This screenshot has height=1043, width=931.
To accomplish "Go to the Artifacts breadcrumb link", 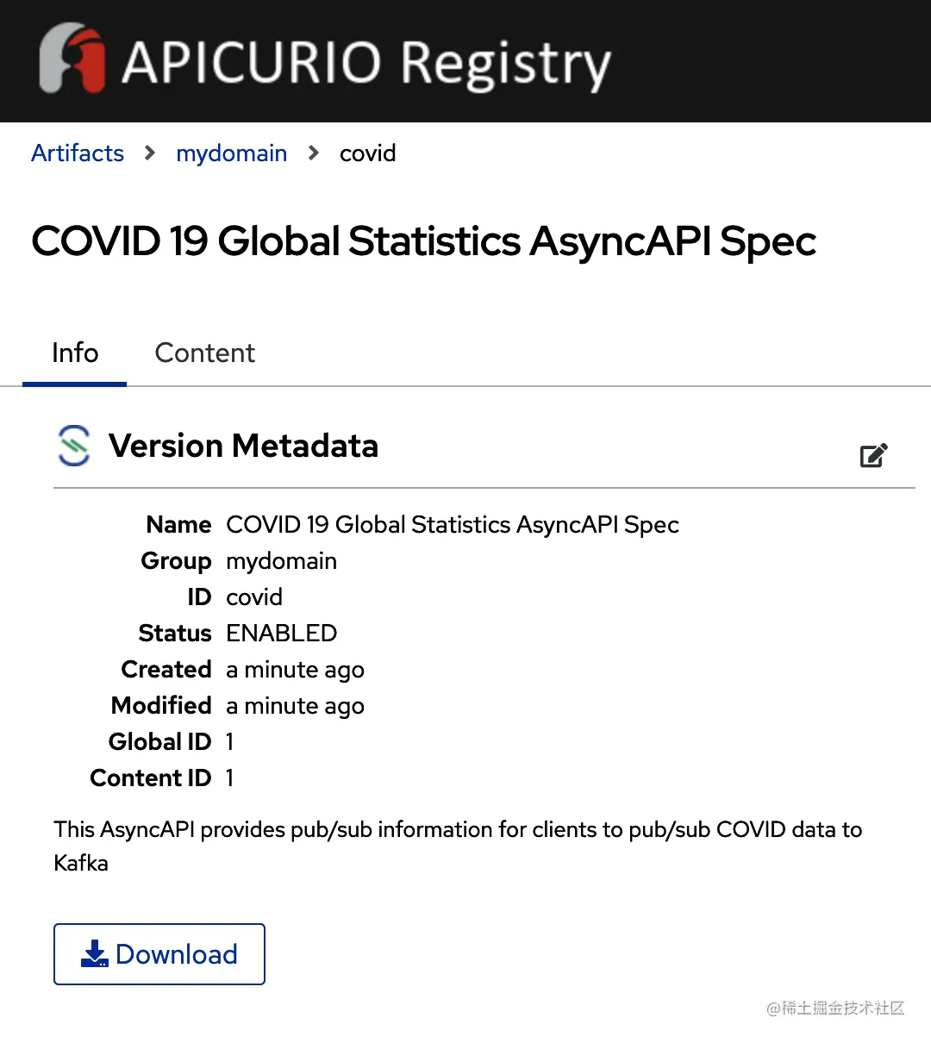I will 78,153.
